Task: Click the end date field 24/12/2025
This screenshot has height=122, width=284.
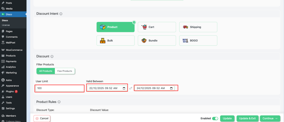Action: click(x=154, y=88)
